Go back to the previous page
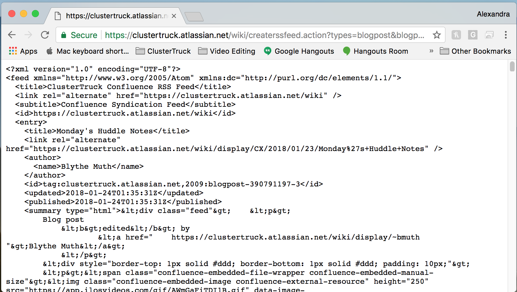The image size is (517, 292). pos(12,35)
